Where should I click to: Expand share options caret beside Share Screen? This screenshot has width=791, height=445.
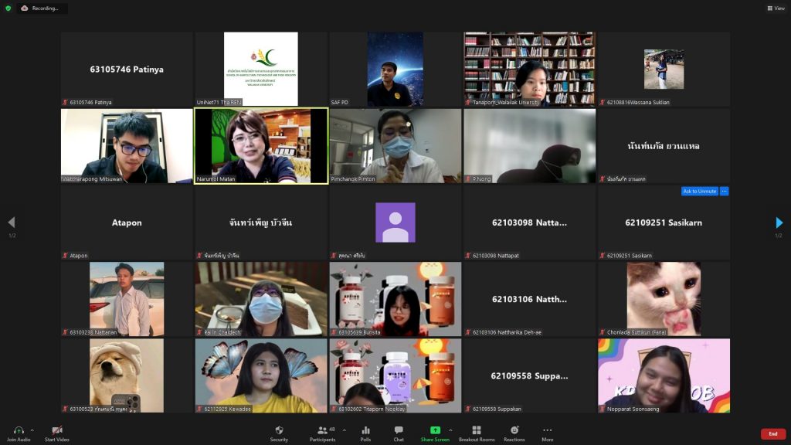point(452,430)
